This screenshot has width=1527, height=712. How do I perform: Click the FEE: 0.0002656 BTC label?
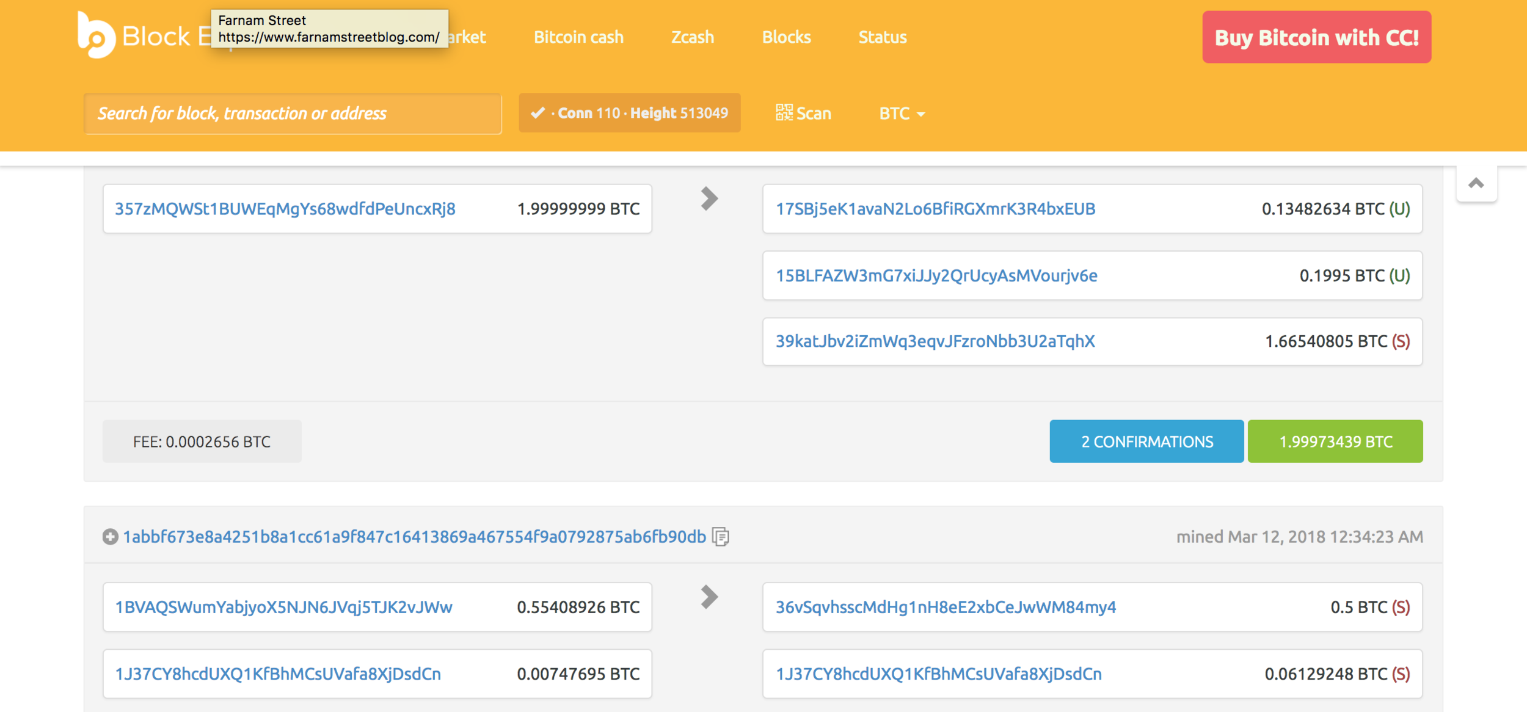(202, 441)
